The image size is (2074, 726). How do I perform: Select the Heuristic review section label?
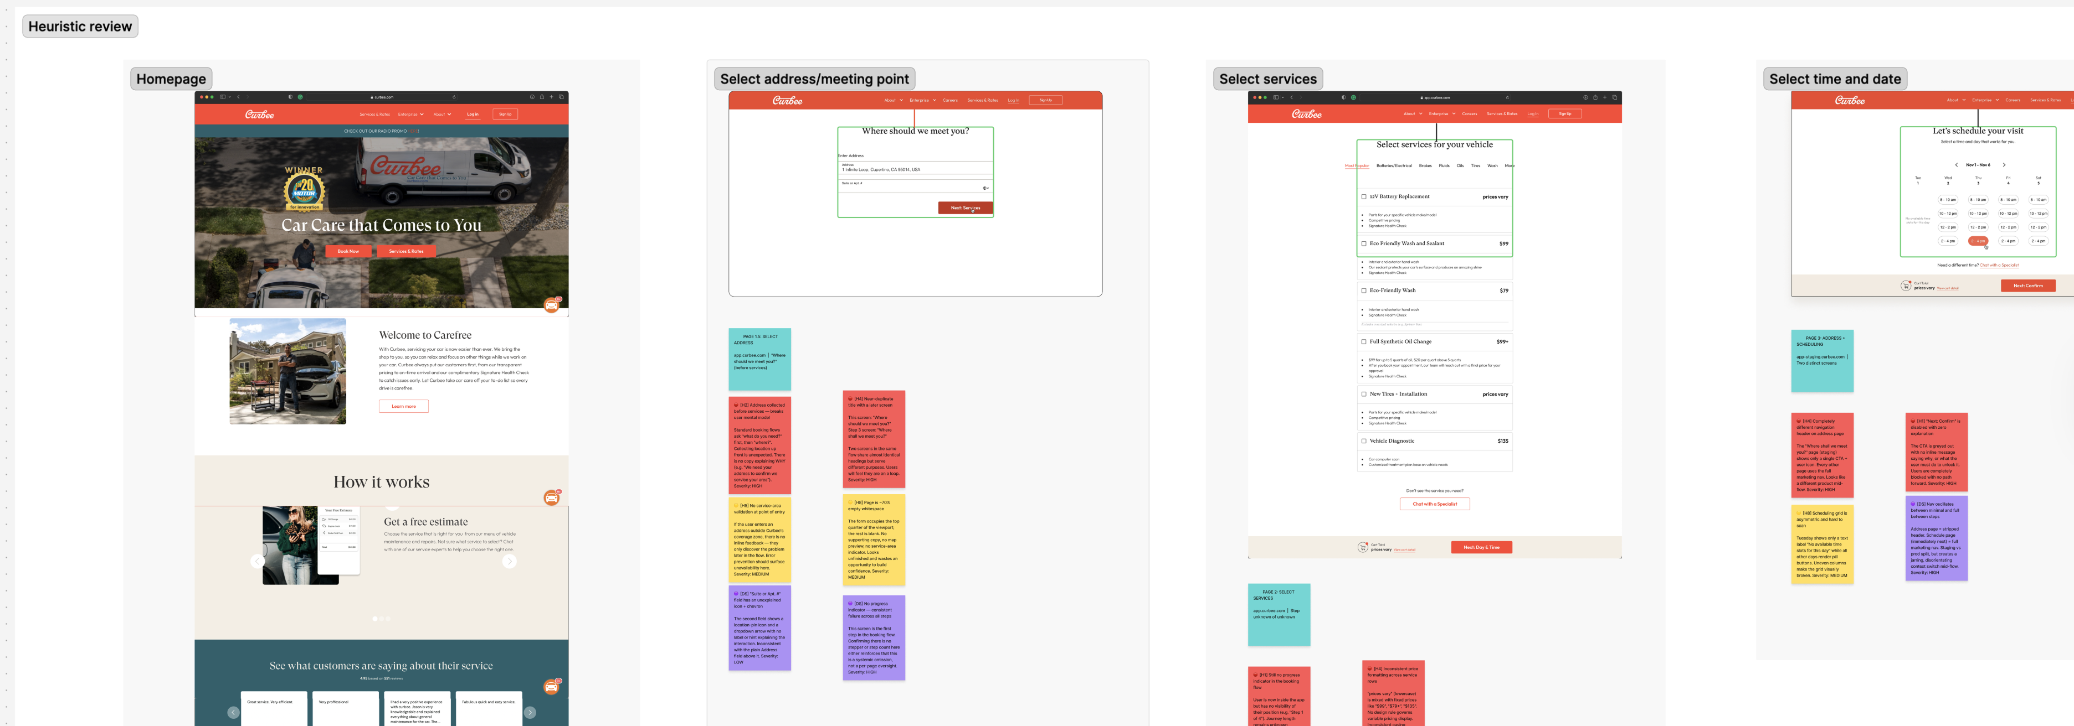(80, 27)
